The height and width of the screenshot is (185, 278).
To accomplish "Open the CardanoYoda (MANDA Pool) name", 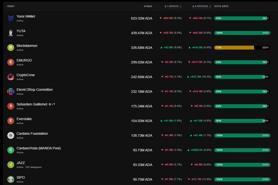I will coord(39,148).
